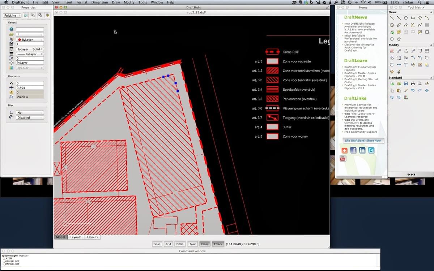Open the Modify menu in the menu bar
This screenshot has width=434, height=271.
(129, 2)
